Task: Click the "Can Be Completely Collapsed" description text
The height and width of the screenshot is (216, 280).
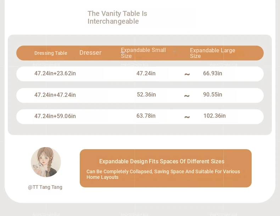Action: pos(163,174)
